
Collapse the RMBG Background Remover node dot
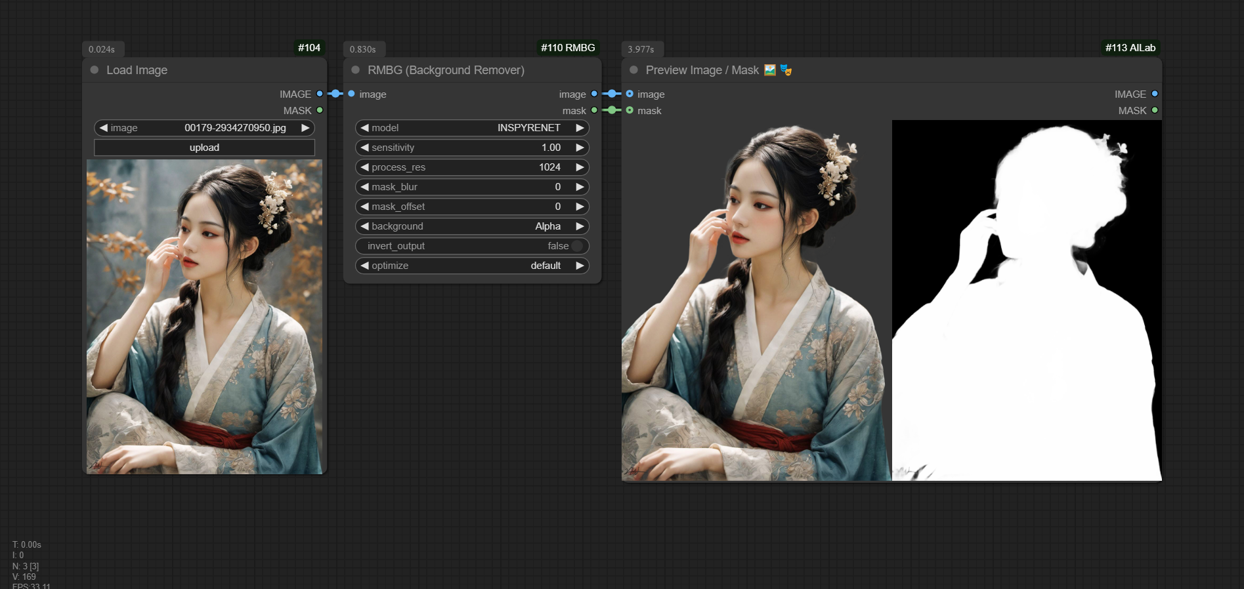(x=356, y=70)
